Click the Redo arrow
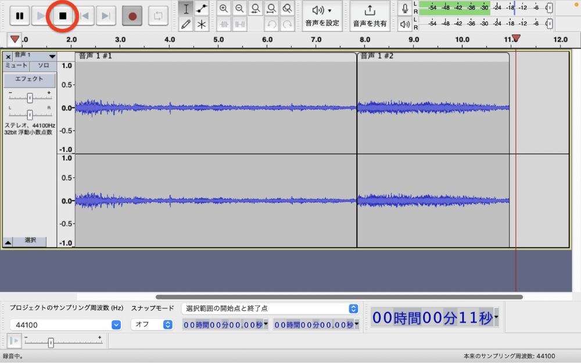 pos(287,24)
